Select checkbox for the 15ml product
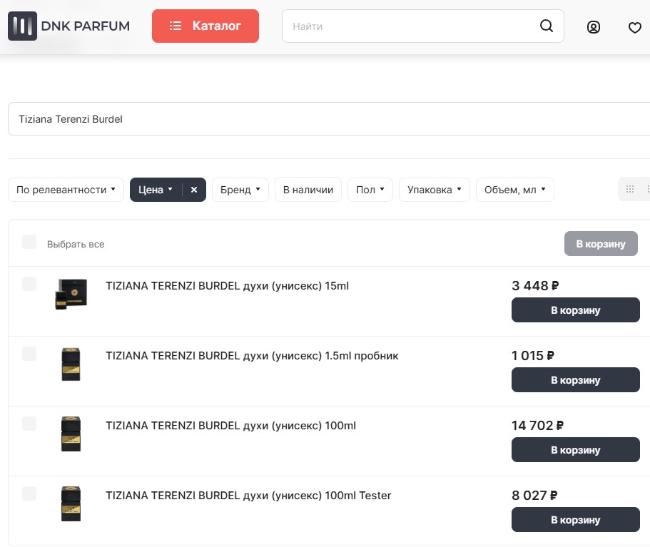Viewport: 650px width, 547px height. pos(29,284)
